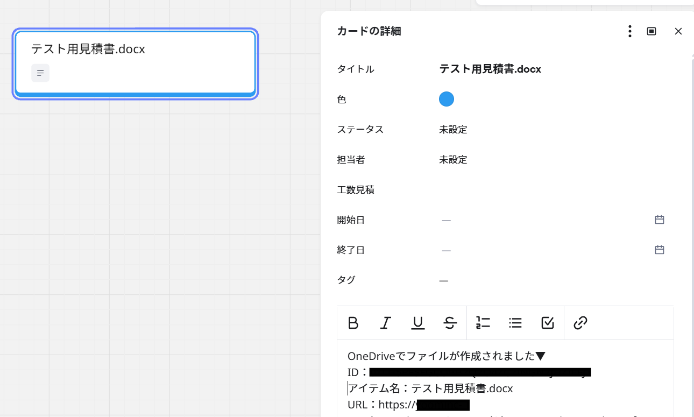
Task: Click the タイトル field label
Action: click(x=356, y=69)
